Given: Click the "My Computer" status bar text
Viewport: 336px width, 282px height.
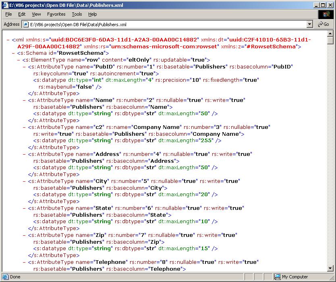Looking at the screenshot, I should [x=295, y=277].
